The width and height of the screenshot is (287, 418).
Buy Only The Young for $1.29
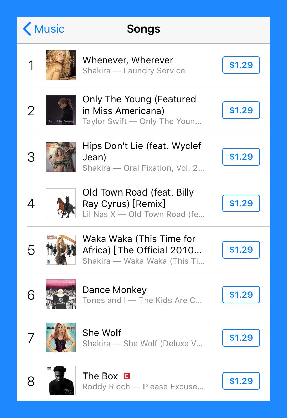pos(241,110)
